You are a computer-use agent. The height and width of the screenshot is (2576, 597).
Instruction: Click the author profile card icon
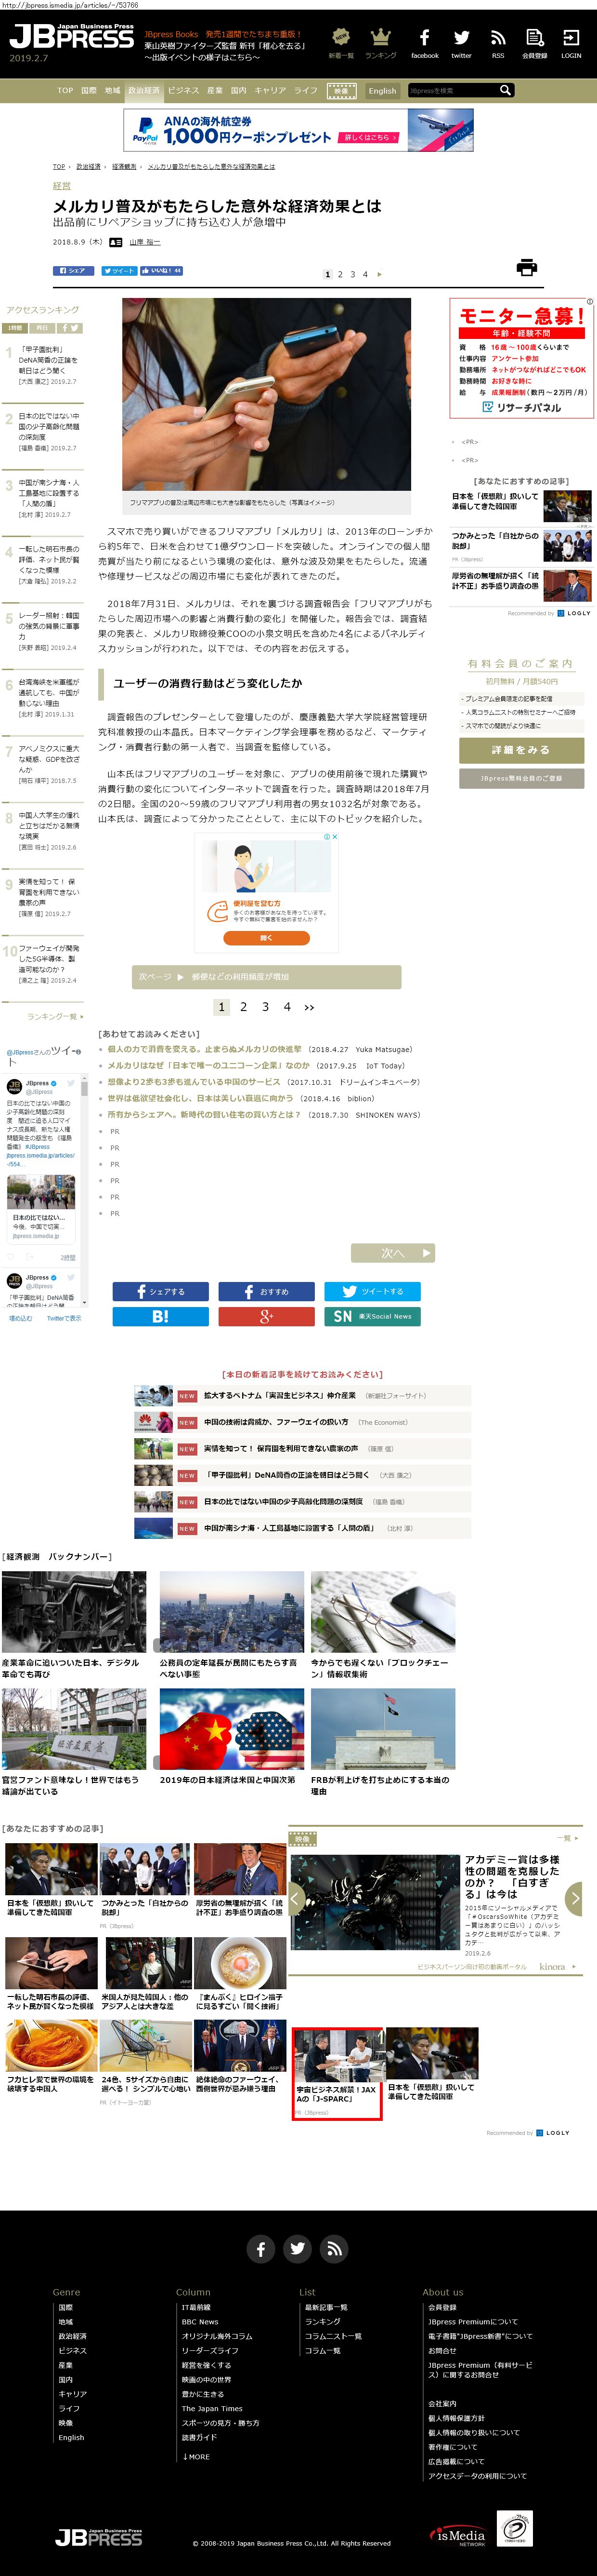pyautogui.click(x=116, y=242)
